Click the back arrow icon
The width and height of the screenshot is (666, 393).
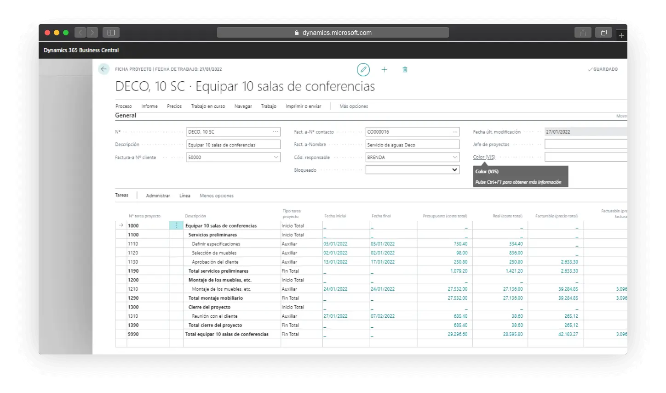pyautogui.click(x=103, y=69)
